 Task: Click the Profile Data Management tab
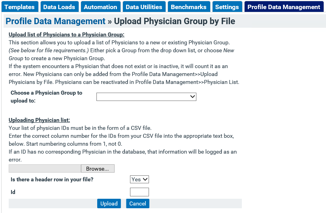[x=284, y=7]
